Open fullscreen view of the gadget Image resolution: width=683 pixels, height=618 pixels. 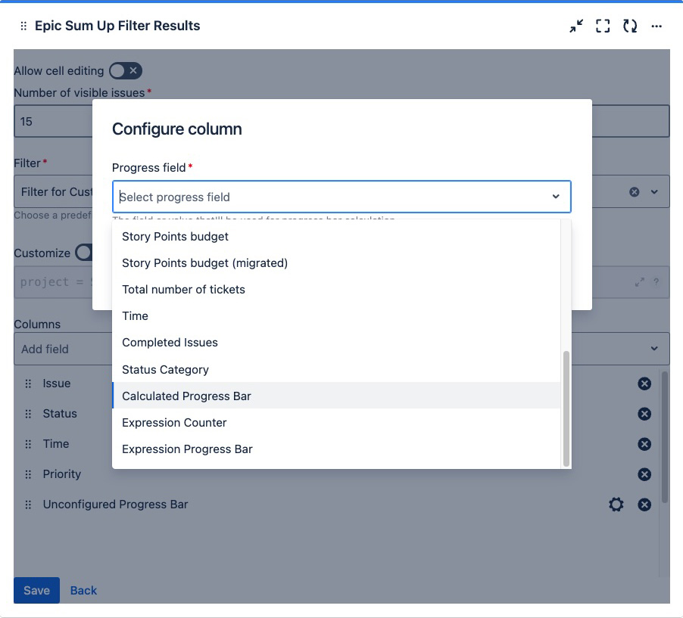[x=603, y=26]
